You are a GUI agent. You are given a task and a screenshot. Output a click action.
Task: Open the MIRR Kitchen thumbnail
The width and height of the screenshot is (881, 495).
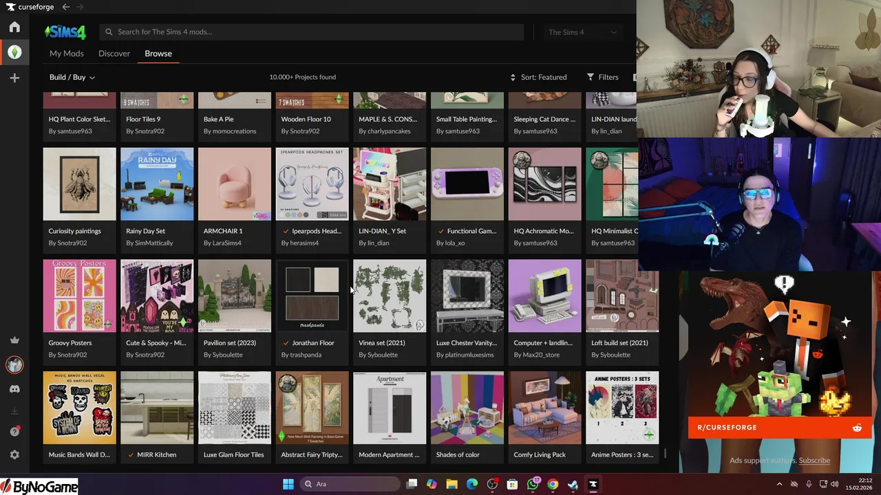157,408
